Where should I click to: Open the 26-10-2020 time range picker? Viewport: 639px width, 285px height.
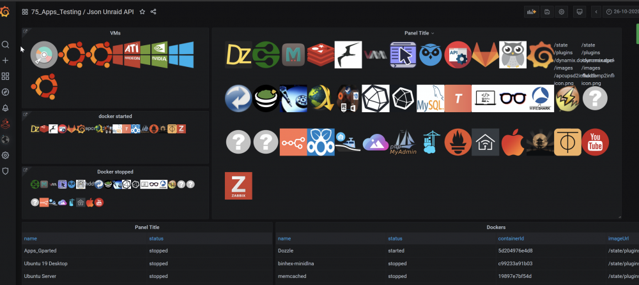click(x=620, y=11)
